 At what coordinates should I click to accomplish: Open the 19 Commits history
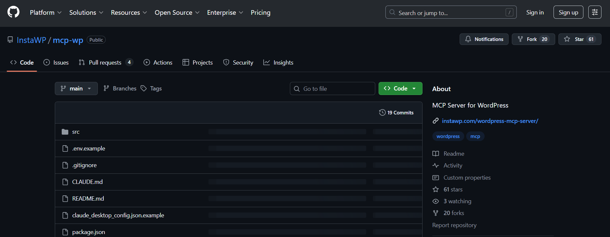click(x=396, y=113)
